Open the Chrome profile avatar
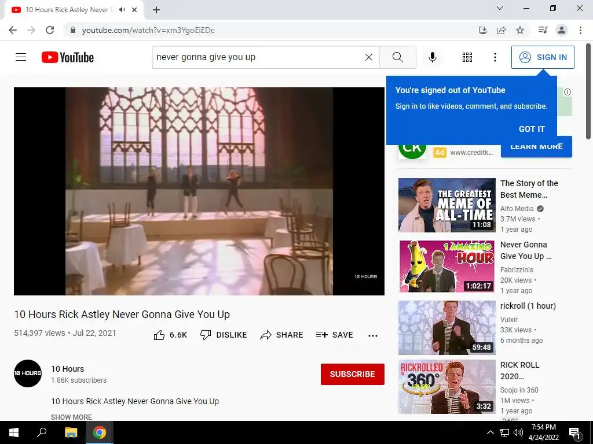This screenshot has width=593, height=444. (562, 30)
